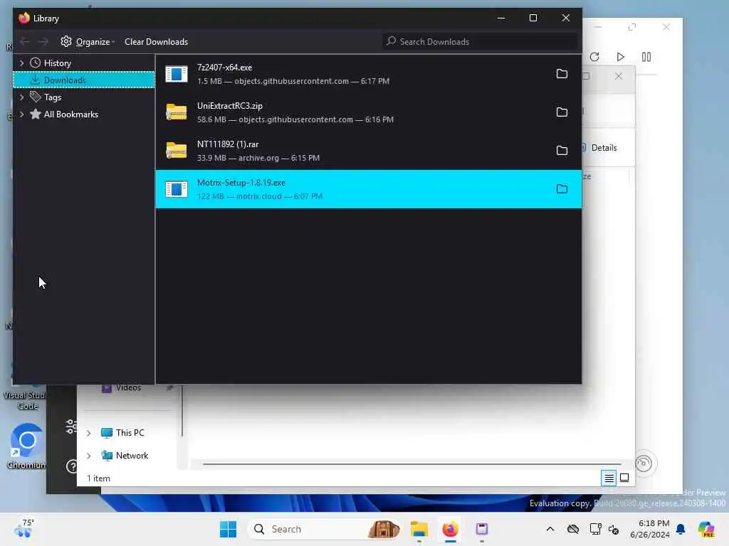
Task: Select Videos in File Explorer sidebar
Action: point(128,387)
